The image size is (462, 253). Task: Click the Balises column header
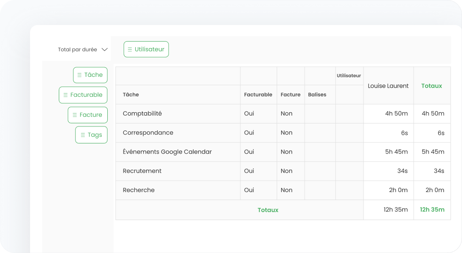(317, 95)
